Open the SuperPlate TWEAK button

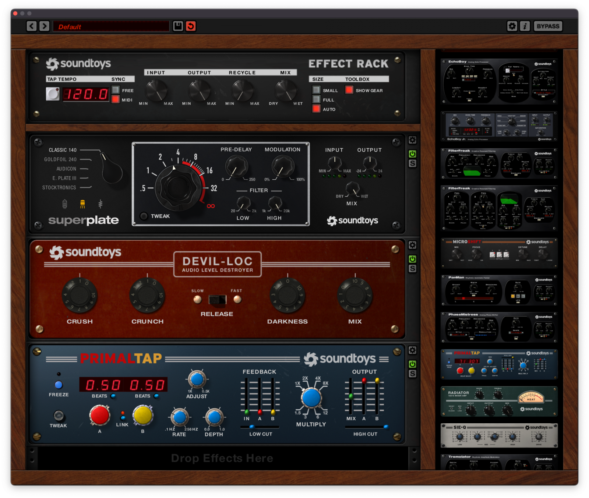(x=144, y=216)
